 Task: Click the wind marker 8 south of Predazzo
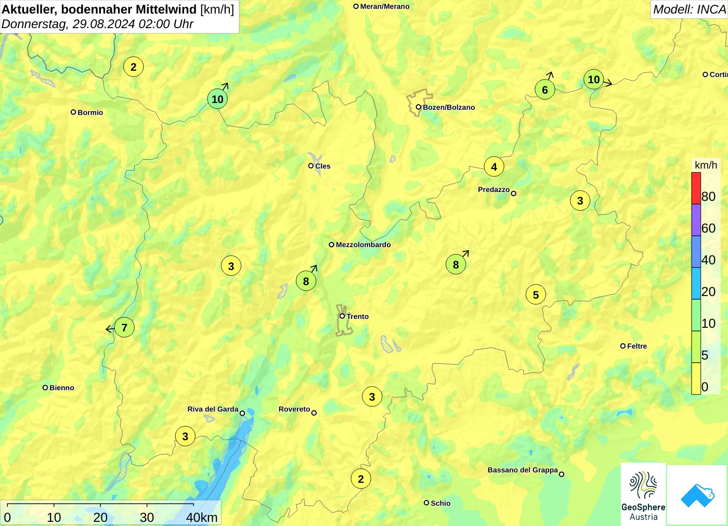pos(456,264)
